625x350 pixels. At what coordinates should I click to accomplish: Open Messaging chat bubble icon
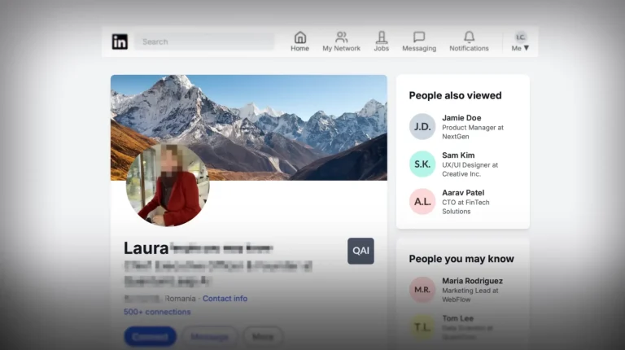(x=419, y=37)
